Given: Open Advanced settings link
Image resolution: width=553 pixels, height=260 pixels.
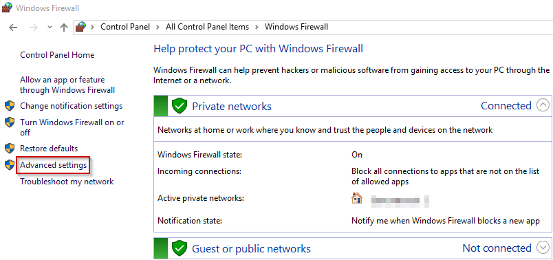Looking at the screenshot, I should pos(53,165).
